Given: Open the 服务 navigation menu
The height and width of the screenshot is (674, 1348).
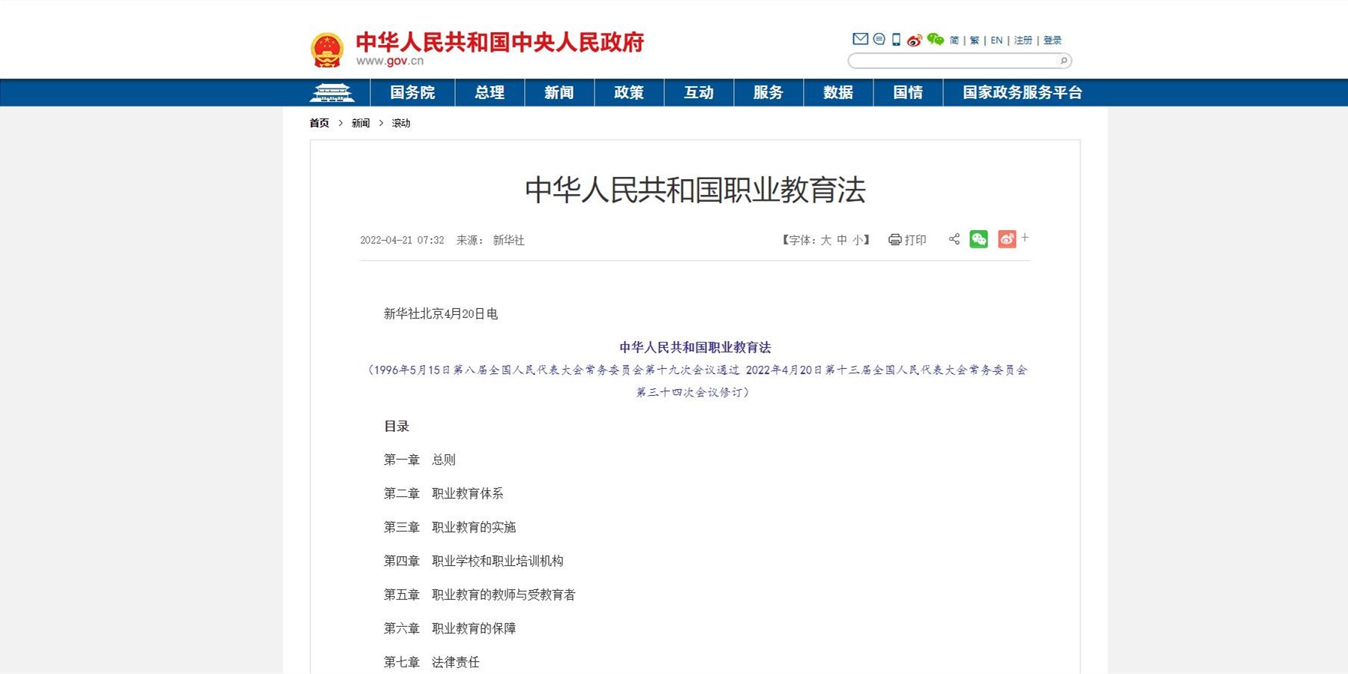Looking at the screenshot, I should pyautogui.click(x=768, y=93).
